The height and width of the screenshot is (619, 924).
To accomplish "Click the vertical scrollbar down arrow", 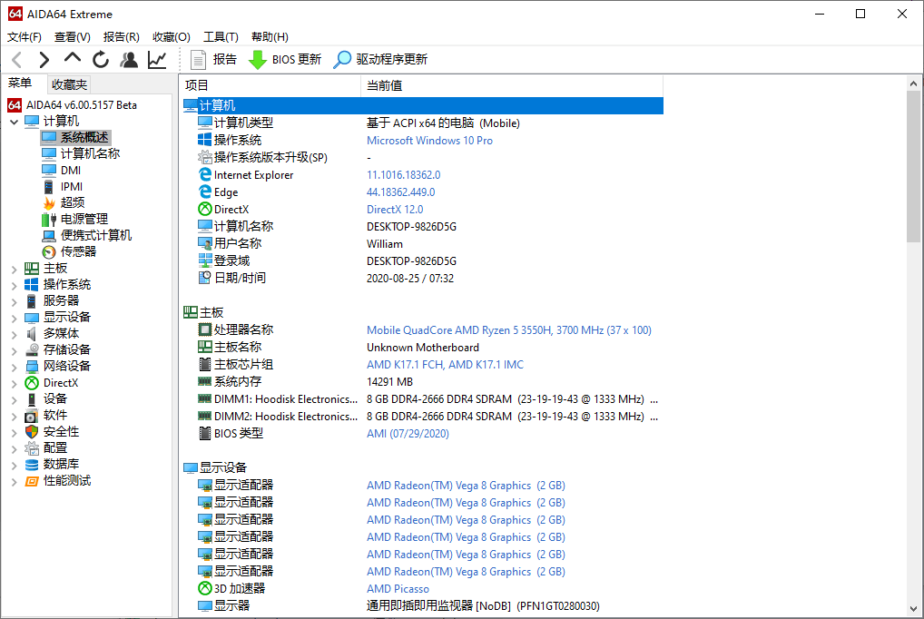I will point(913,610).
